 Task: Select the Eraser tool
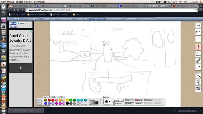[198, 61]
